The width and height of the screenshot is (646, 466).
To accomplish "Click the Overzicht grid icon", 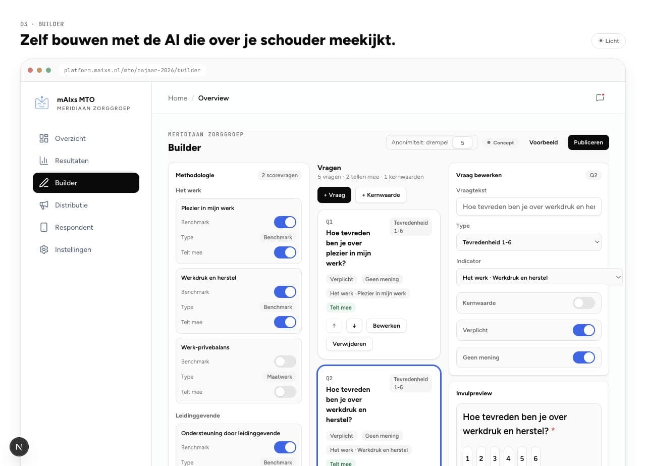I will tap(44, 138).
